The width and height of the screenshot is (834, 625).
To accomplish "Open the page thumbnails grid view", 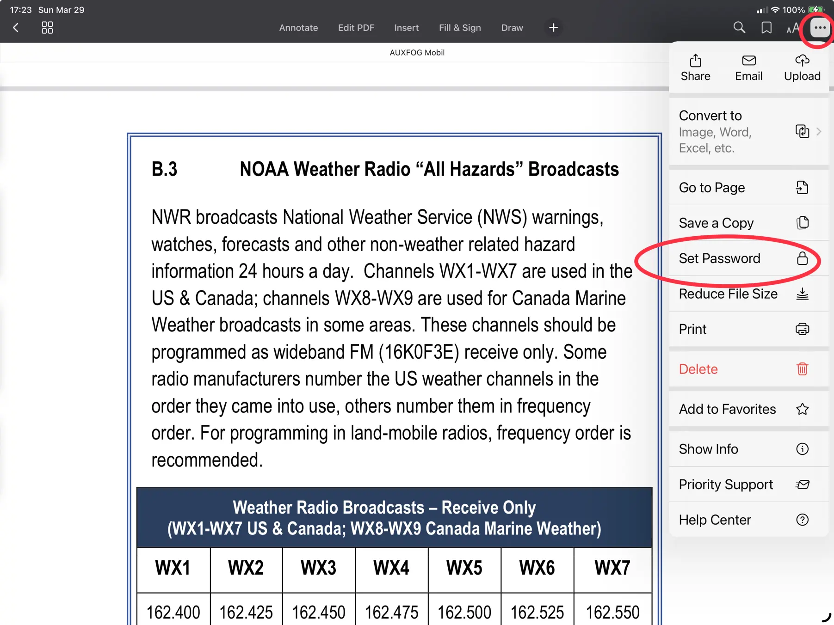I will [x=47, y=28].
